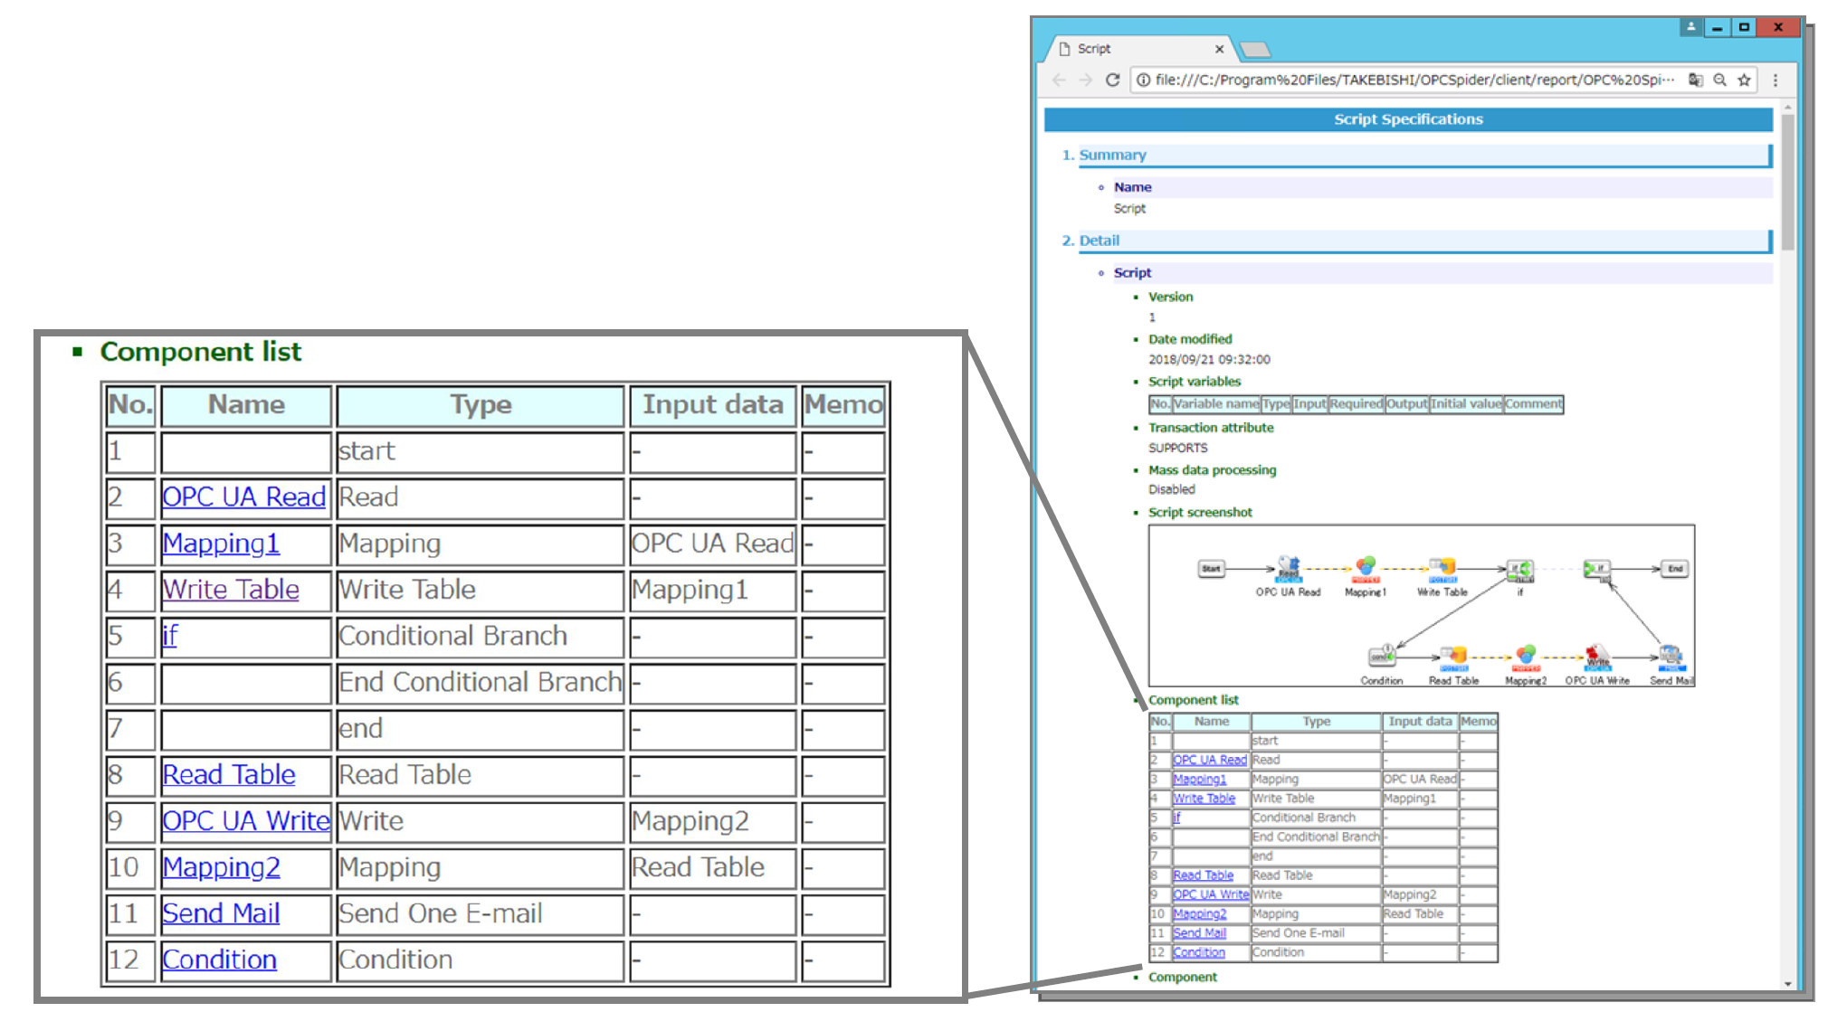Click the user profile icon in title bar
Image resolution: width=1828 pixels, height=1031 pixels.
pyautogui.click(x=1690, y=27)
